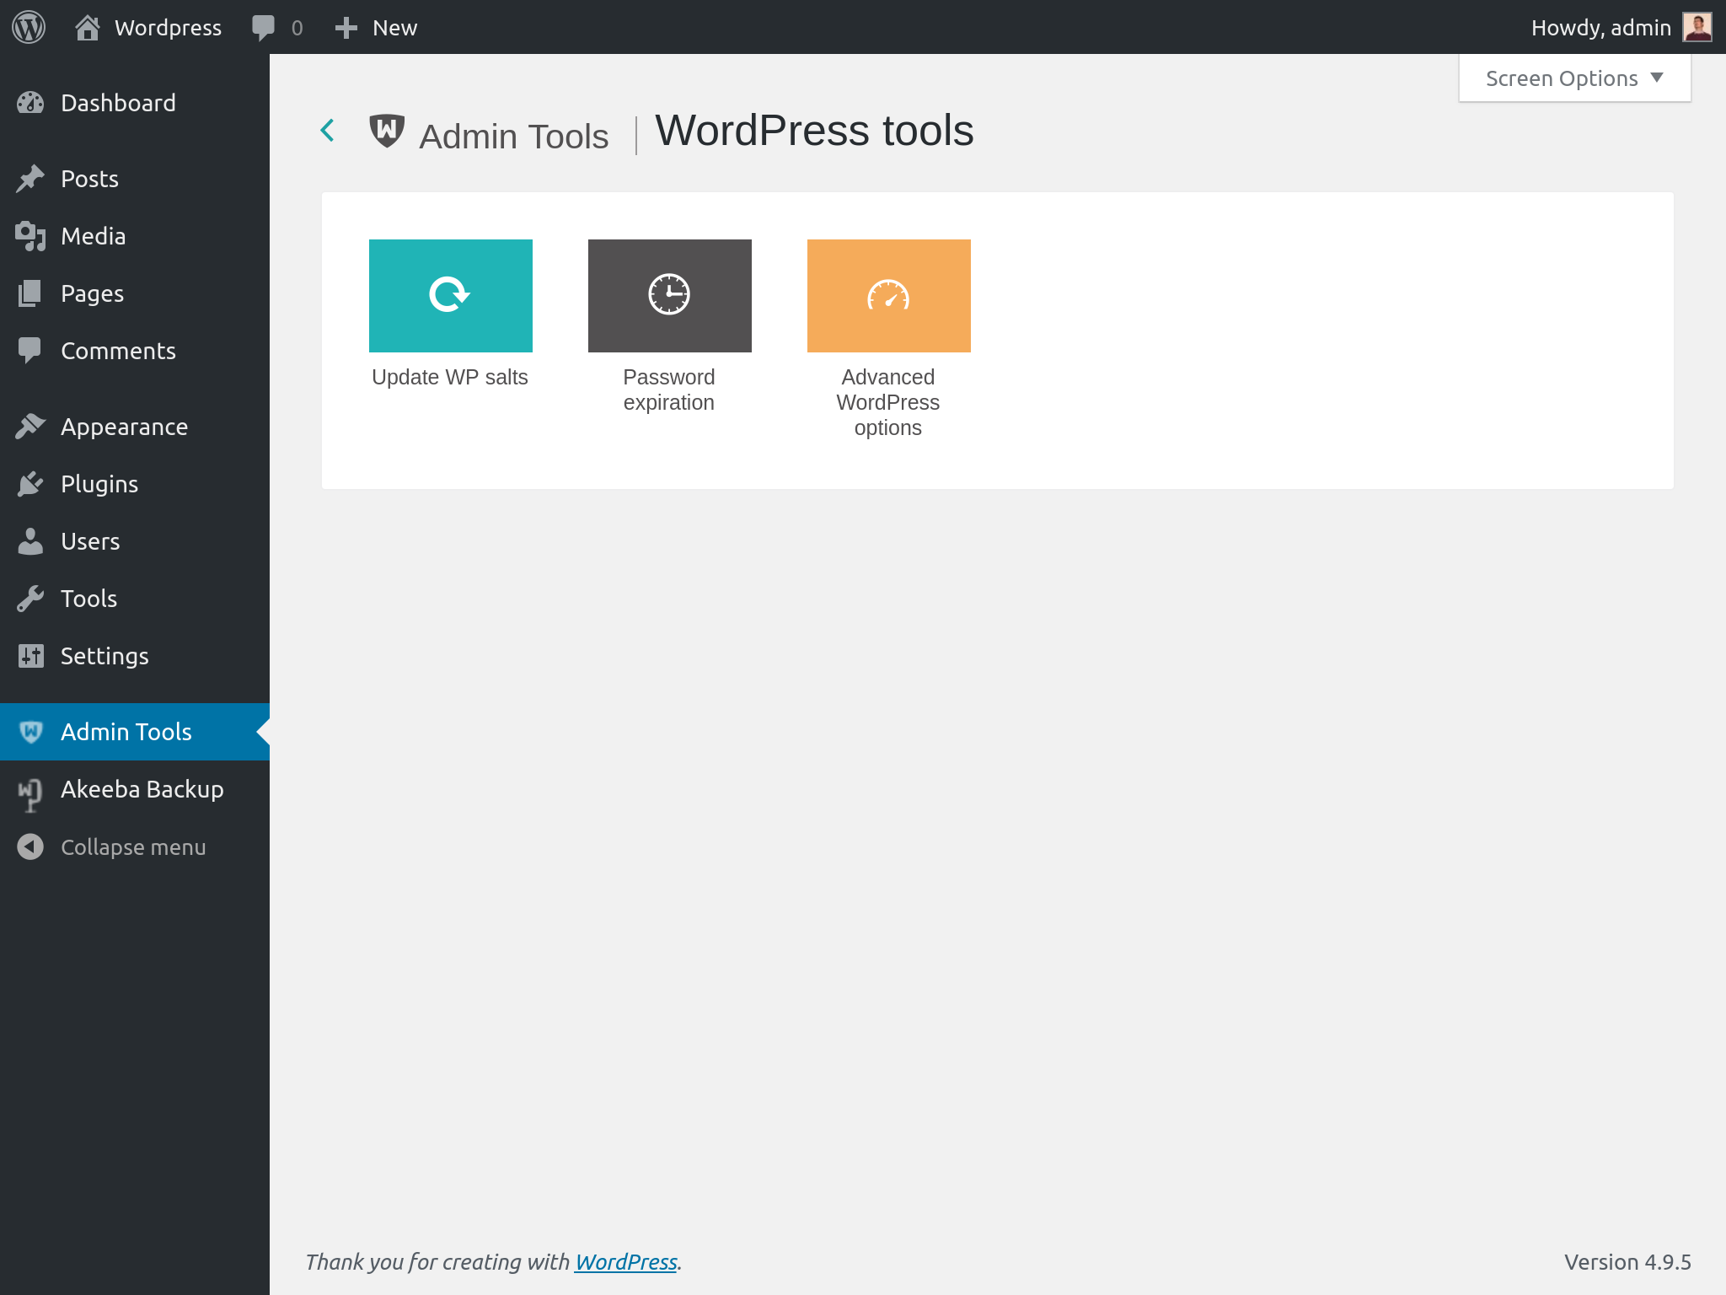Click the back chevron beside Admin Tools
The width and height of the screenshot is (1726, 1295).
(x=328, y=131)
